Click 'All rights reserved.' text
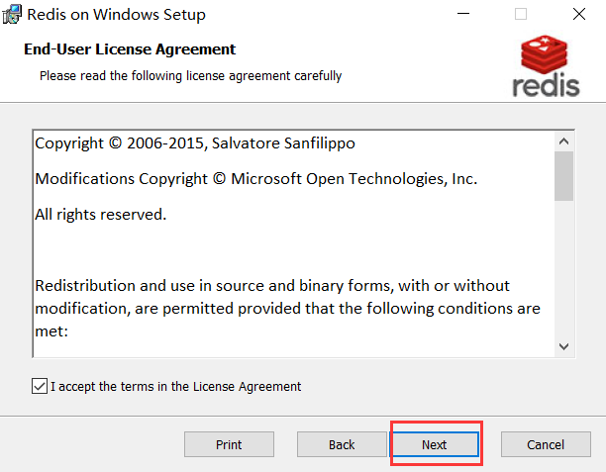Viewport: 606px width, 472px height. click(x=100, y=215)
